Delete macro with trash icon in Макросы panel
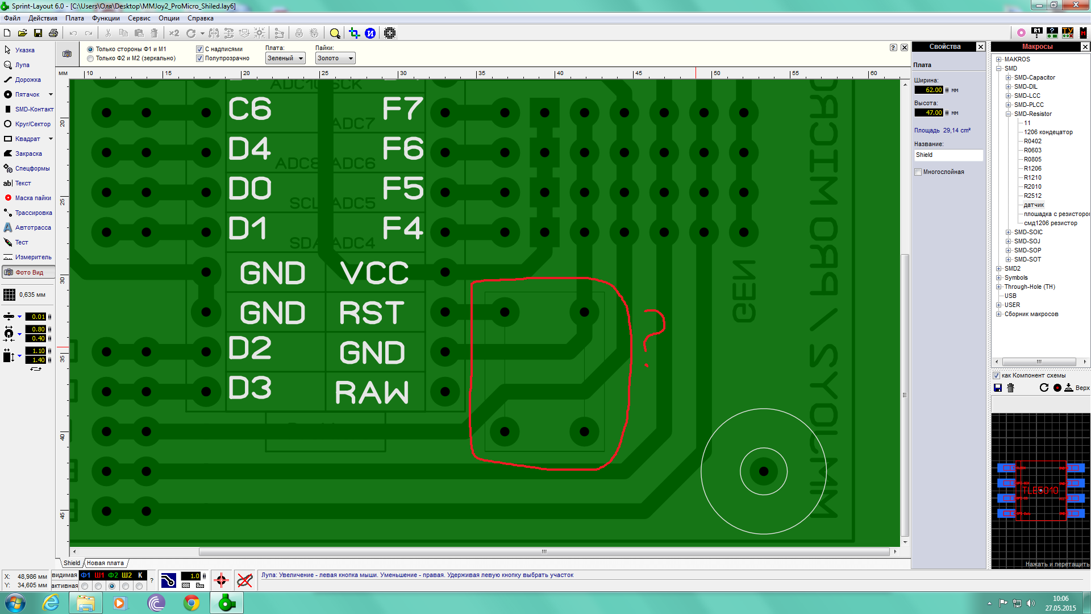 (1010, 388)
